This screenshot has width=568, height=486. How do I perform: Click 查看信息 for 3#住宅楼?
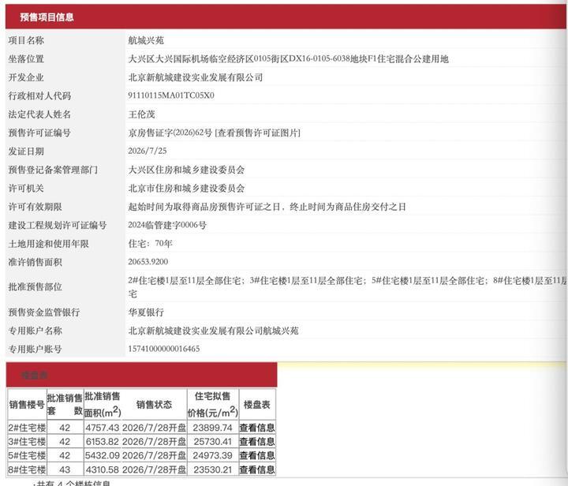(257, 442)
